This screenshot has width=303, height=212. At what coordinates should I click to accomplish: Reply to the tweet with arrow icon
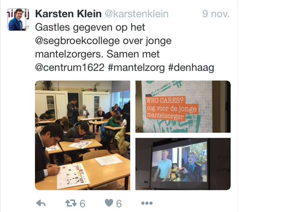[41, 203]
